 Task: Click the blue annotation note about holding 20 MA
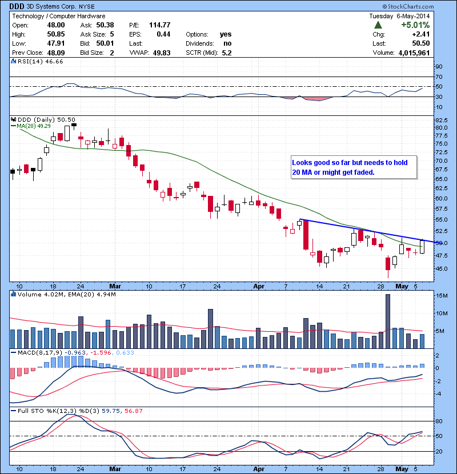point(354,167)
